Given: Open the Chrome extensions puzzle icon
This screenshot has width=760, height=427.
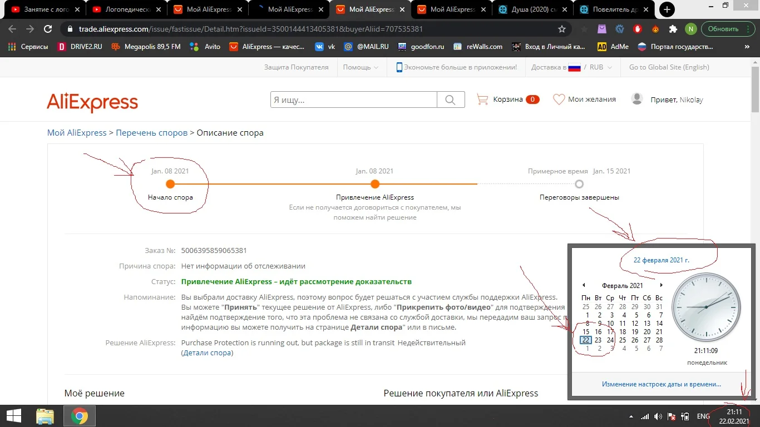Looking at the screenshot, I should coord(673,29).
